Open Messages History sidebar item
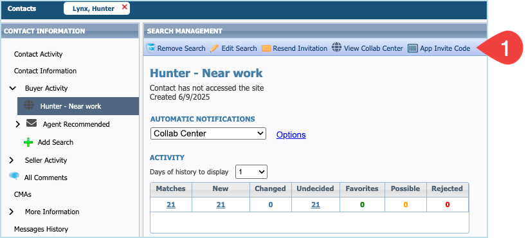The image size is (526, 238). (41, 229)
